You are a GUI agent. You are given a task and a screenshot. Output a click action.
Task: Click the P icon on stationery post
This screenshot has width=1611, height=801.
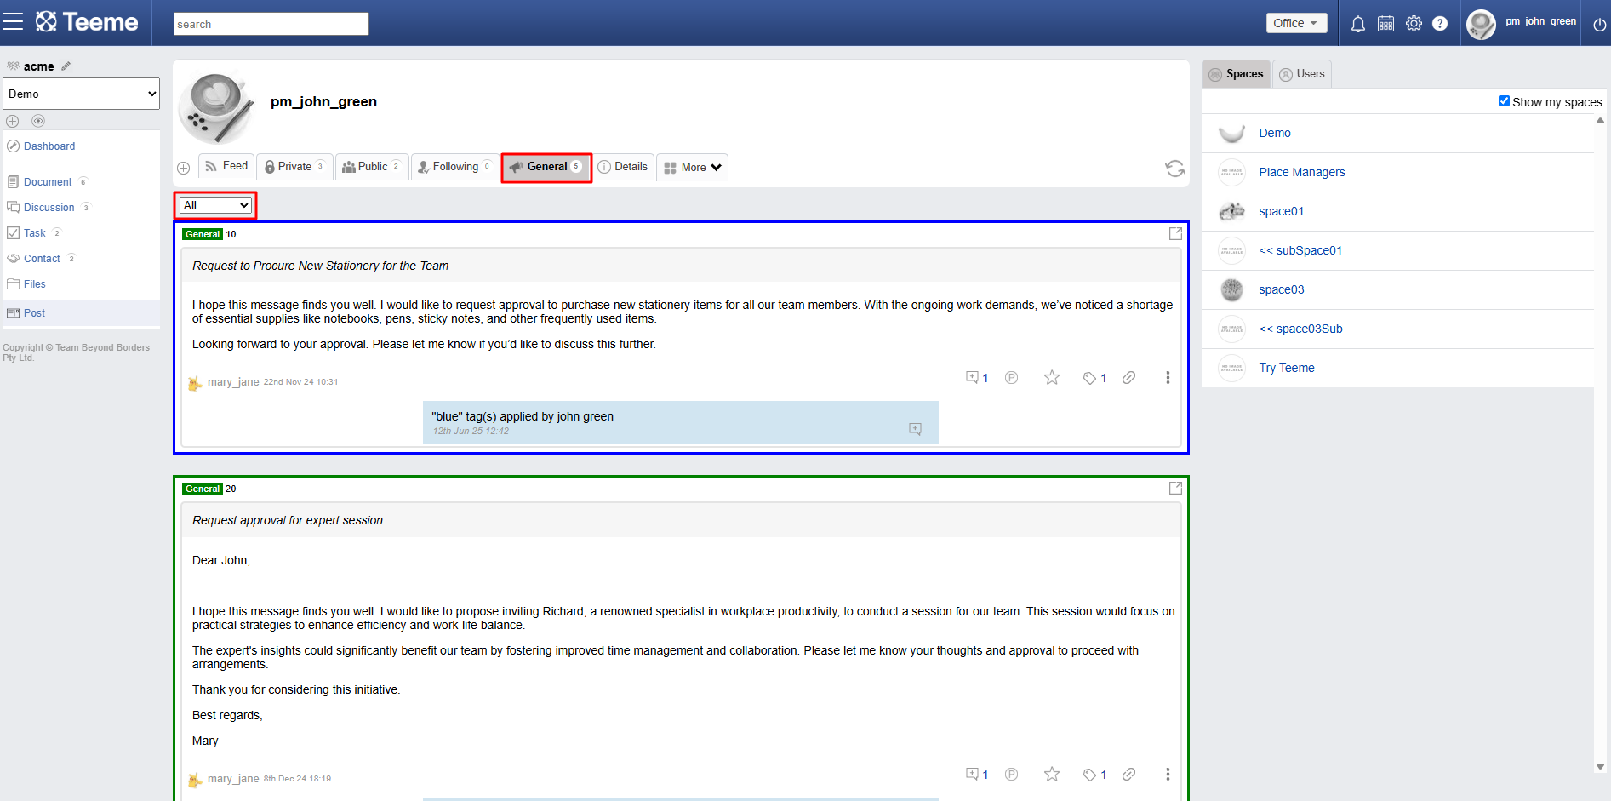click(x=1011, y=377)
